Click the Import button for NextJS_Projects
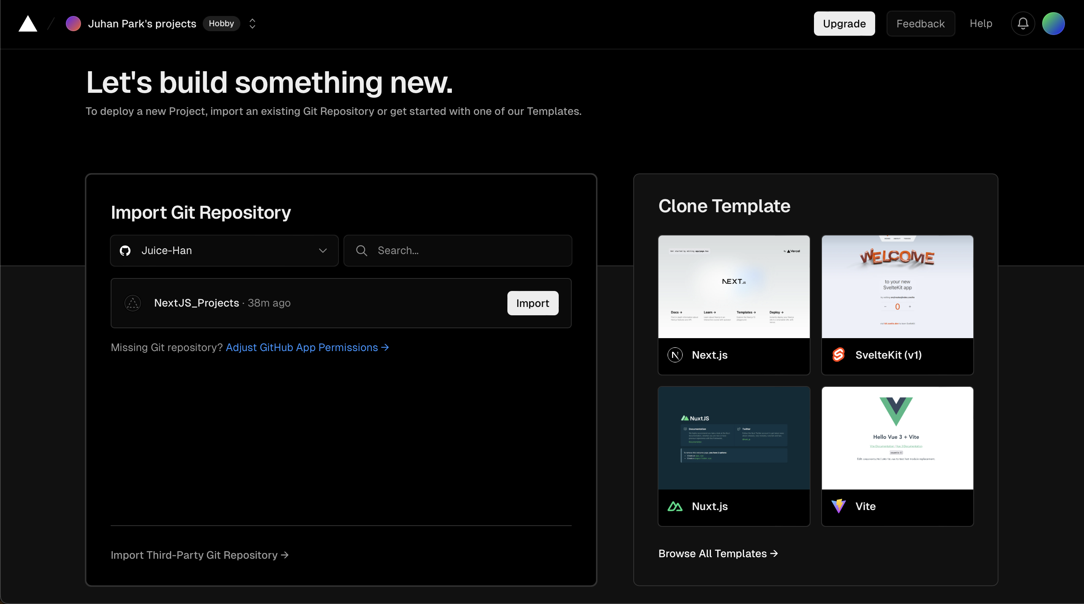Image resolution: width=1084 pixels, height=604 pixels. pos(533,303)
